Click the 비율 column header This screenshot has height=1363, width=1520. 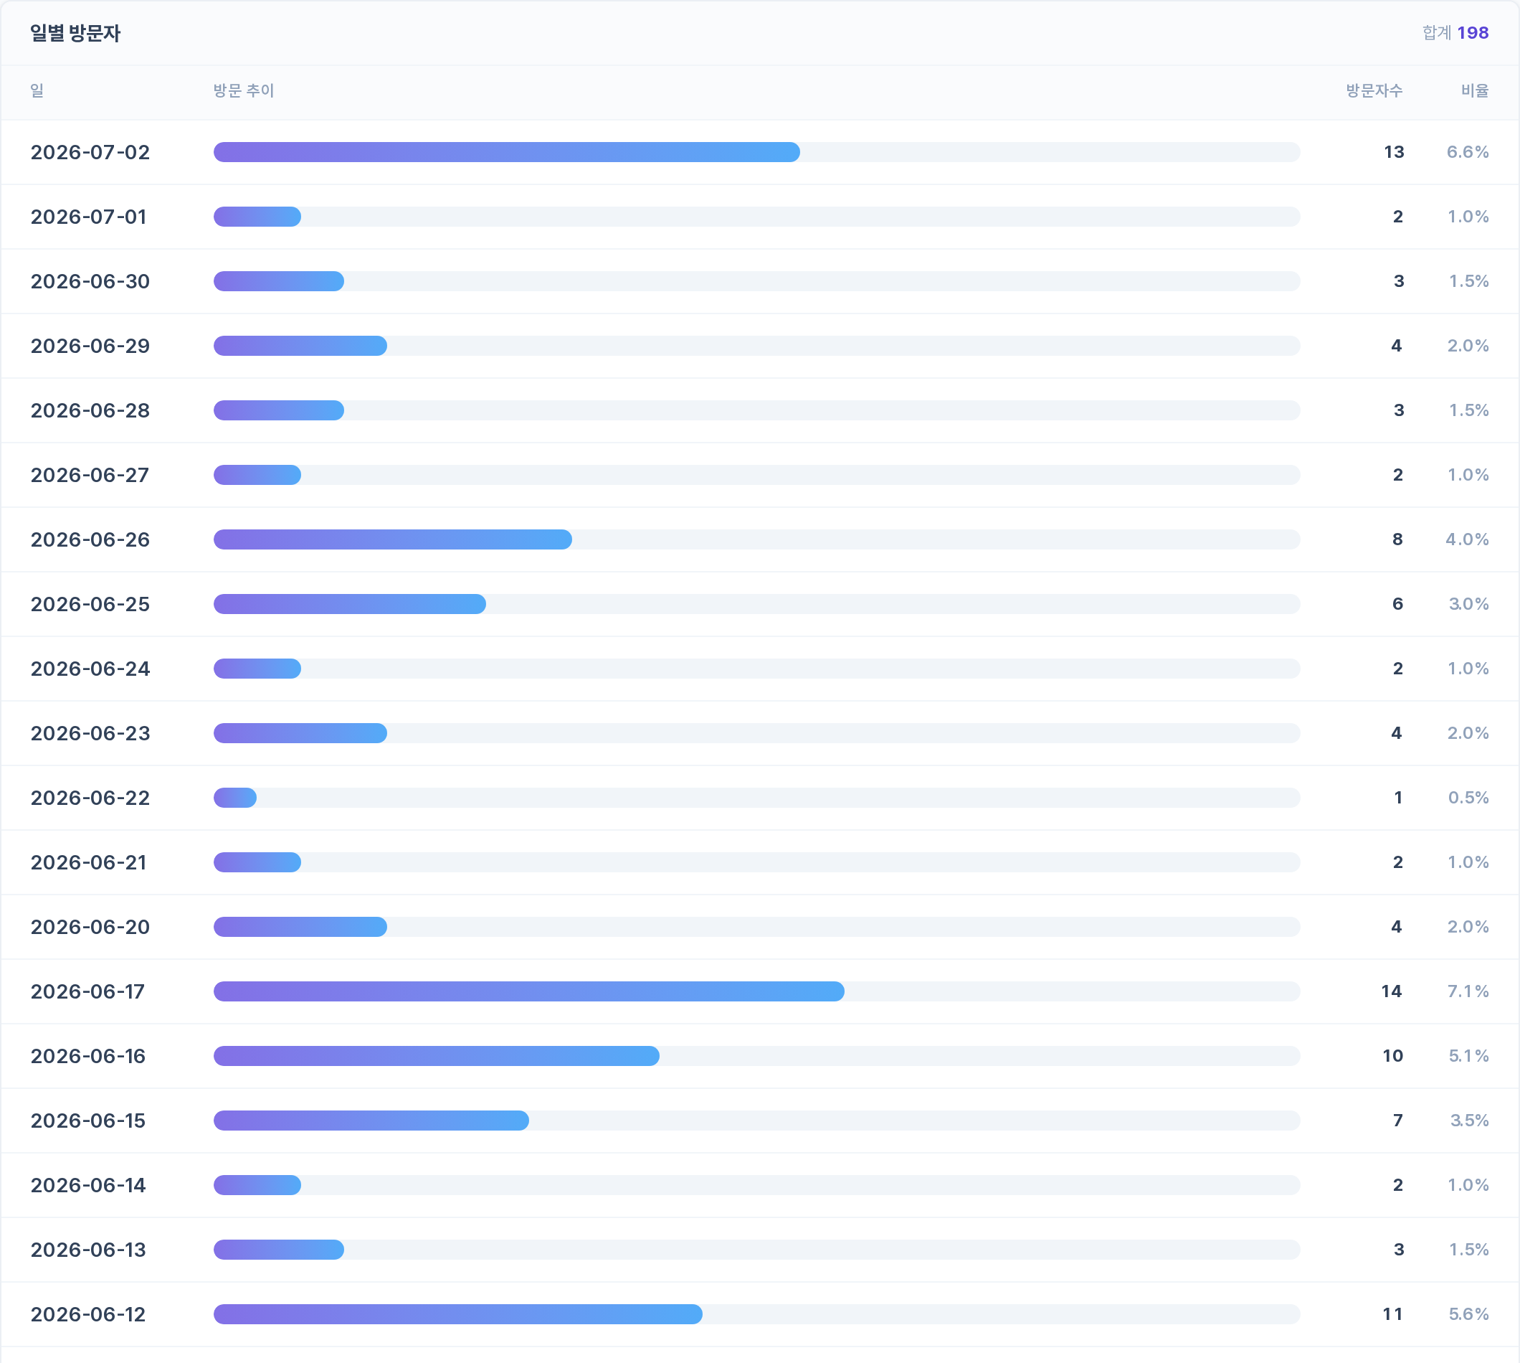point(1475,90)
